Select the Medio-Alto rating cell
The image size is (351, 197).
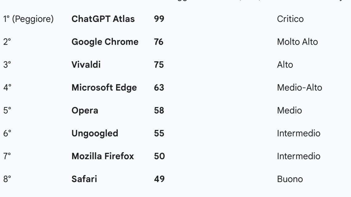pyautogui.click(x=299, y=88)
